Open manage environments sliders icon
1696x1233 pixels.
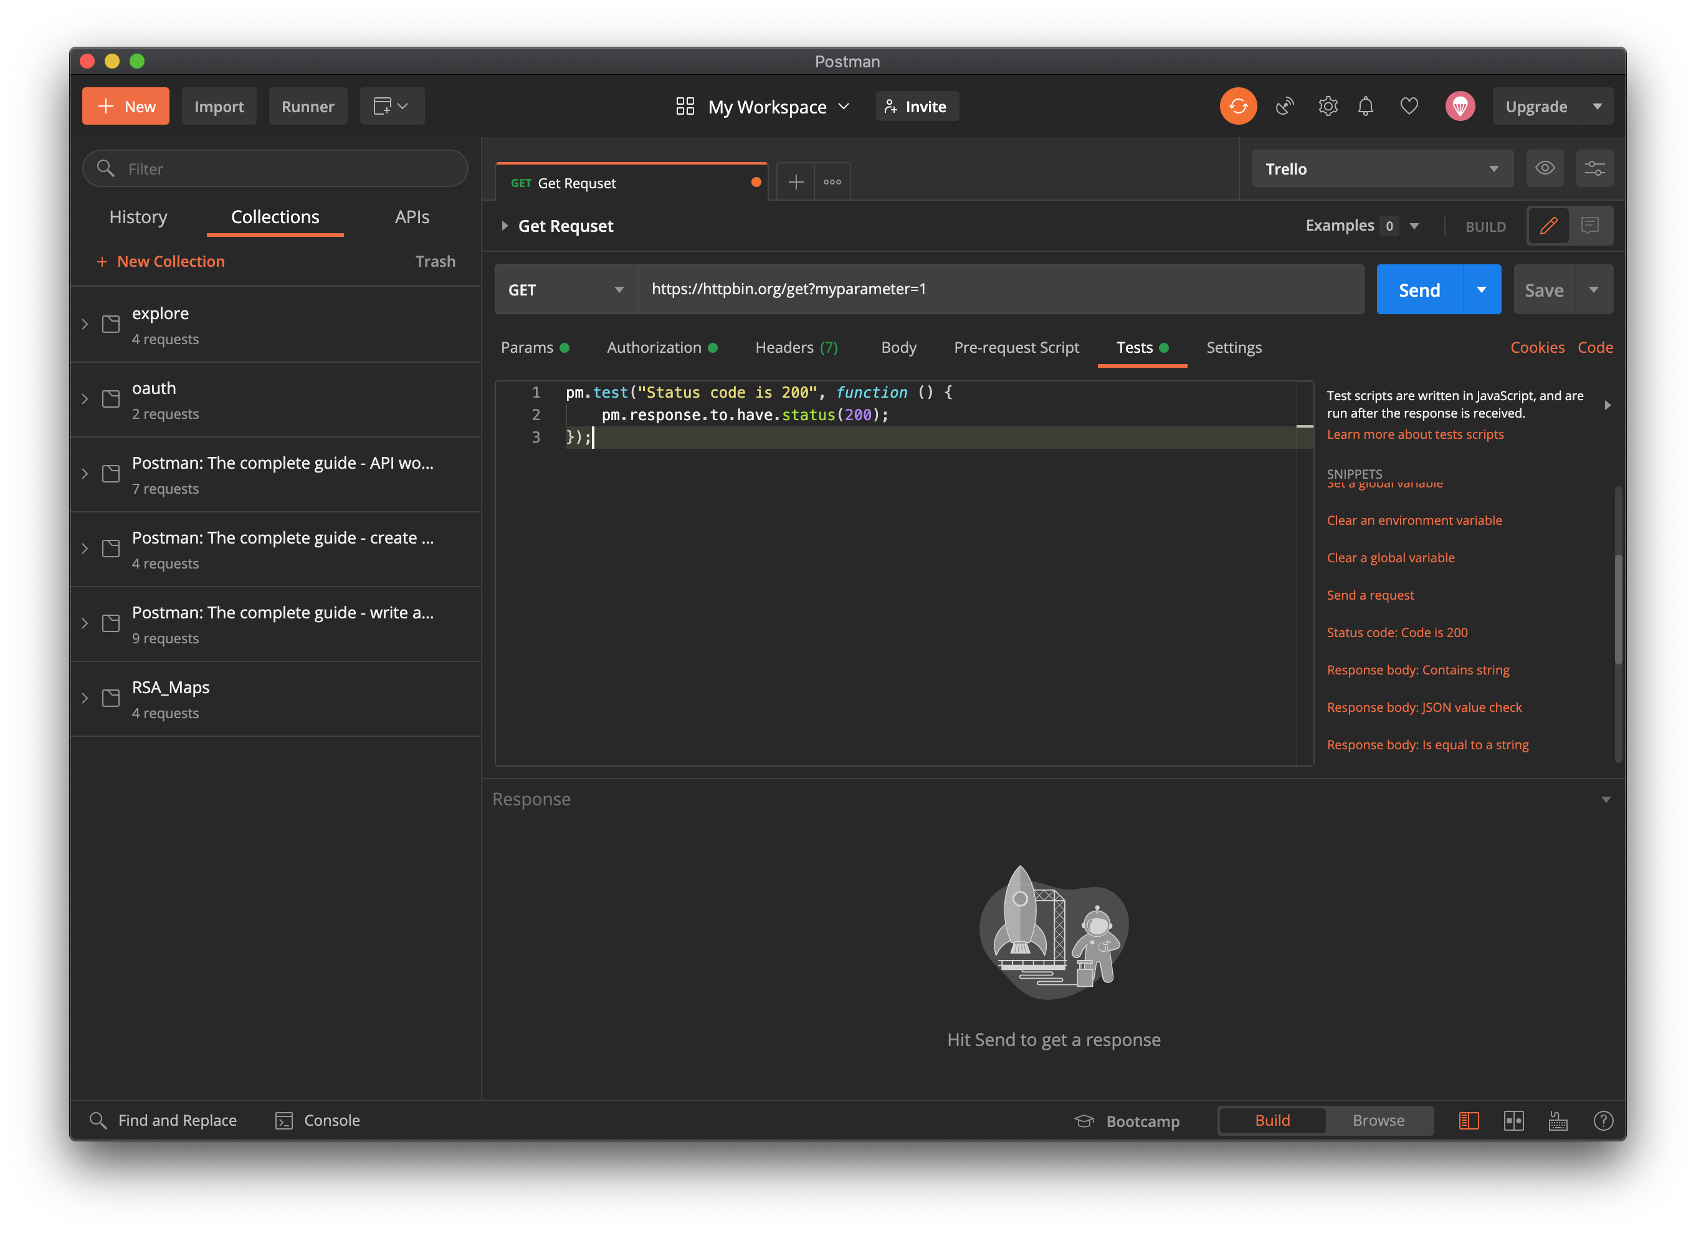click(x=1594, y=168)
